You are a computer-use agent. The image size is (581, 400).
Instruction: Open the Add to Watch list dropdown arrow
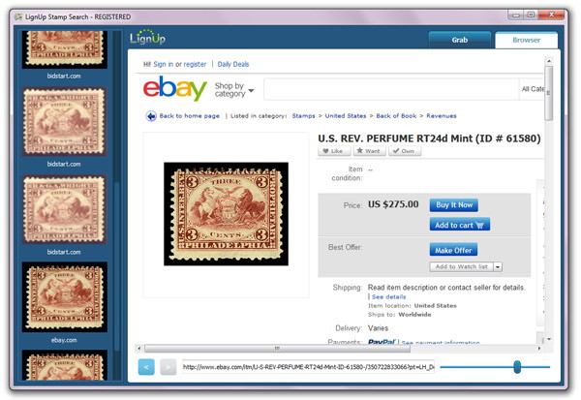[498, 267]
